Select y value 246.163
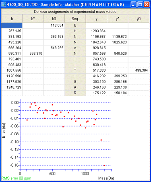The height and width of the screenshot is (182, 151). pos(99,87)
